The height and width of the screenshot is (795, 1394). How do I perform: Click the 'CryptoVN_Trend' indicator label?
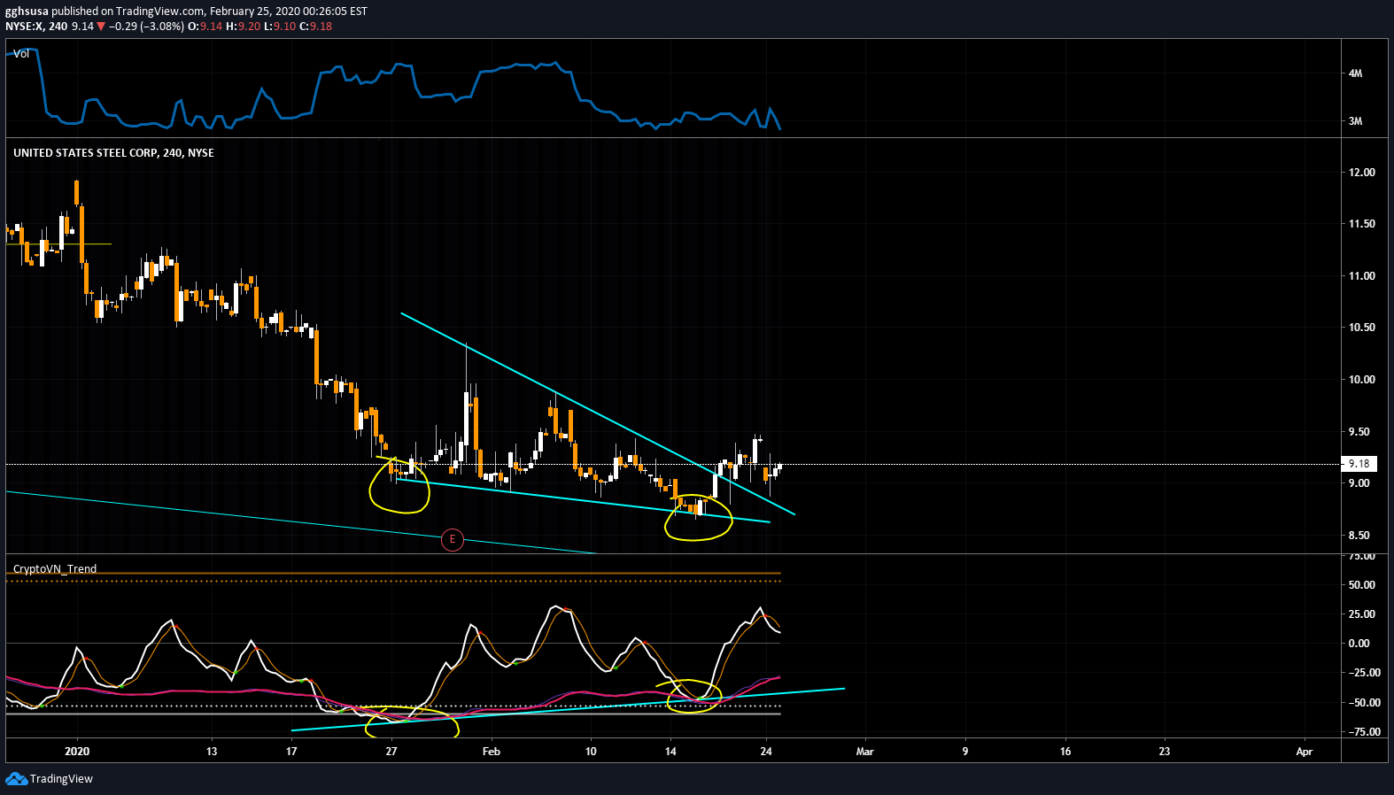[55, 569]
